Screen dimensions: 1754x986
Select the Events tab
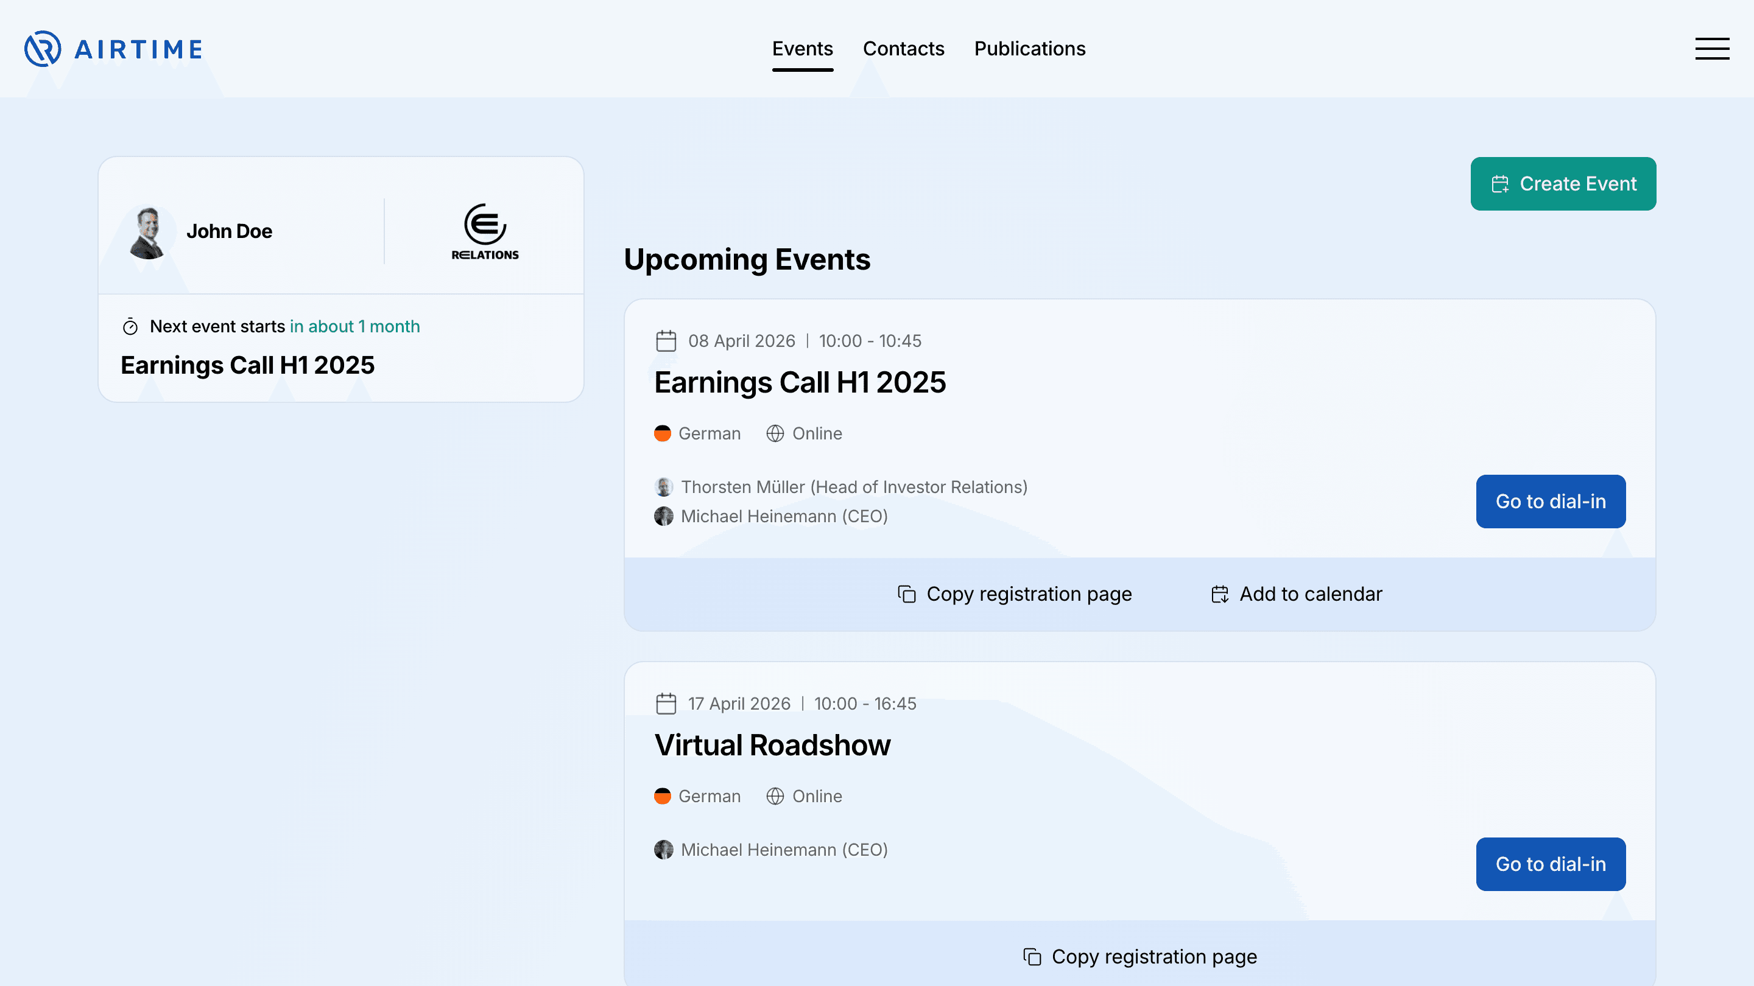coord(803,48)
